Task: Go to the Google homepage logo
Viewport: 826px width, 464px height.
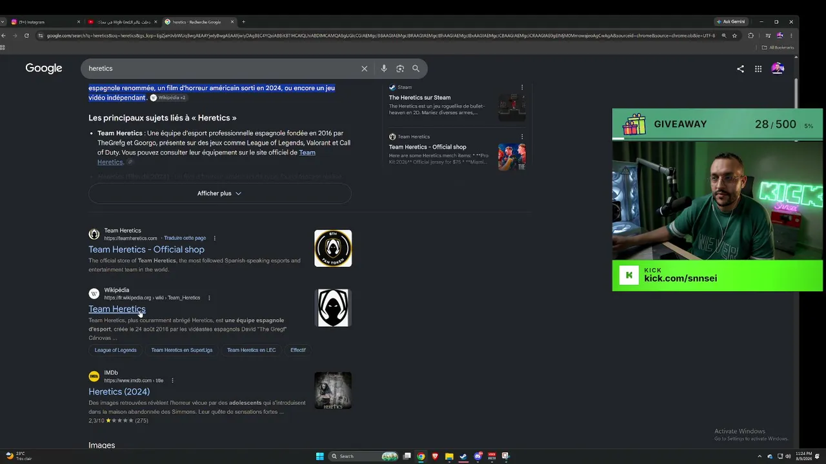Action: tap(44, 68)
